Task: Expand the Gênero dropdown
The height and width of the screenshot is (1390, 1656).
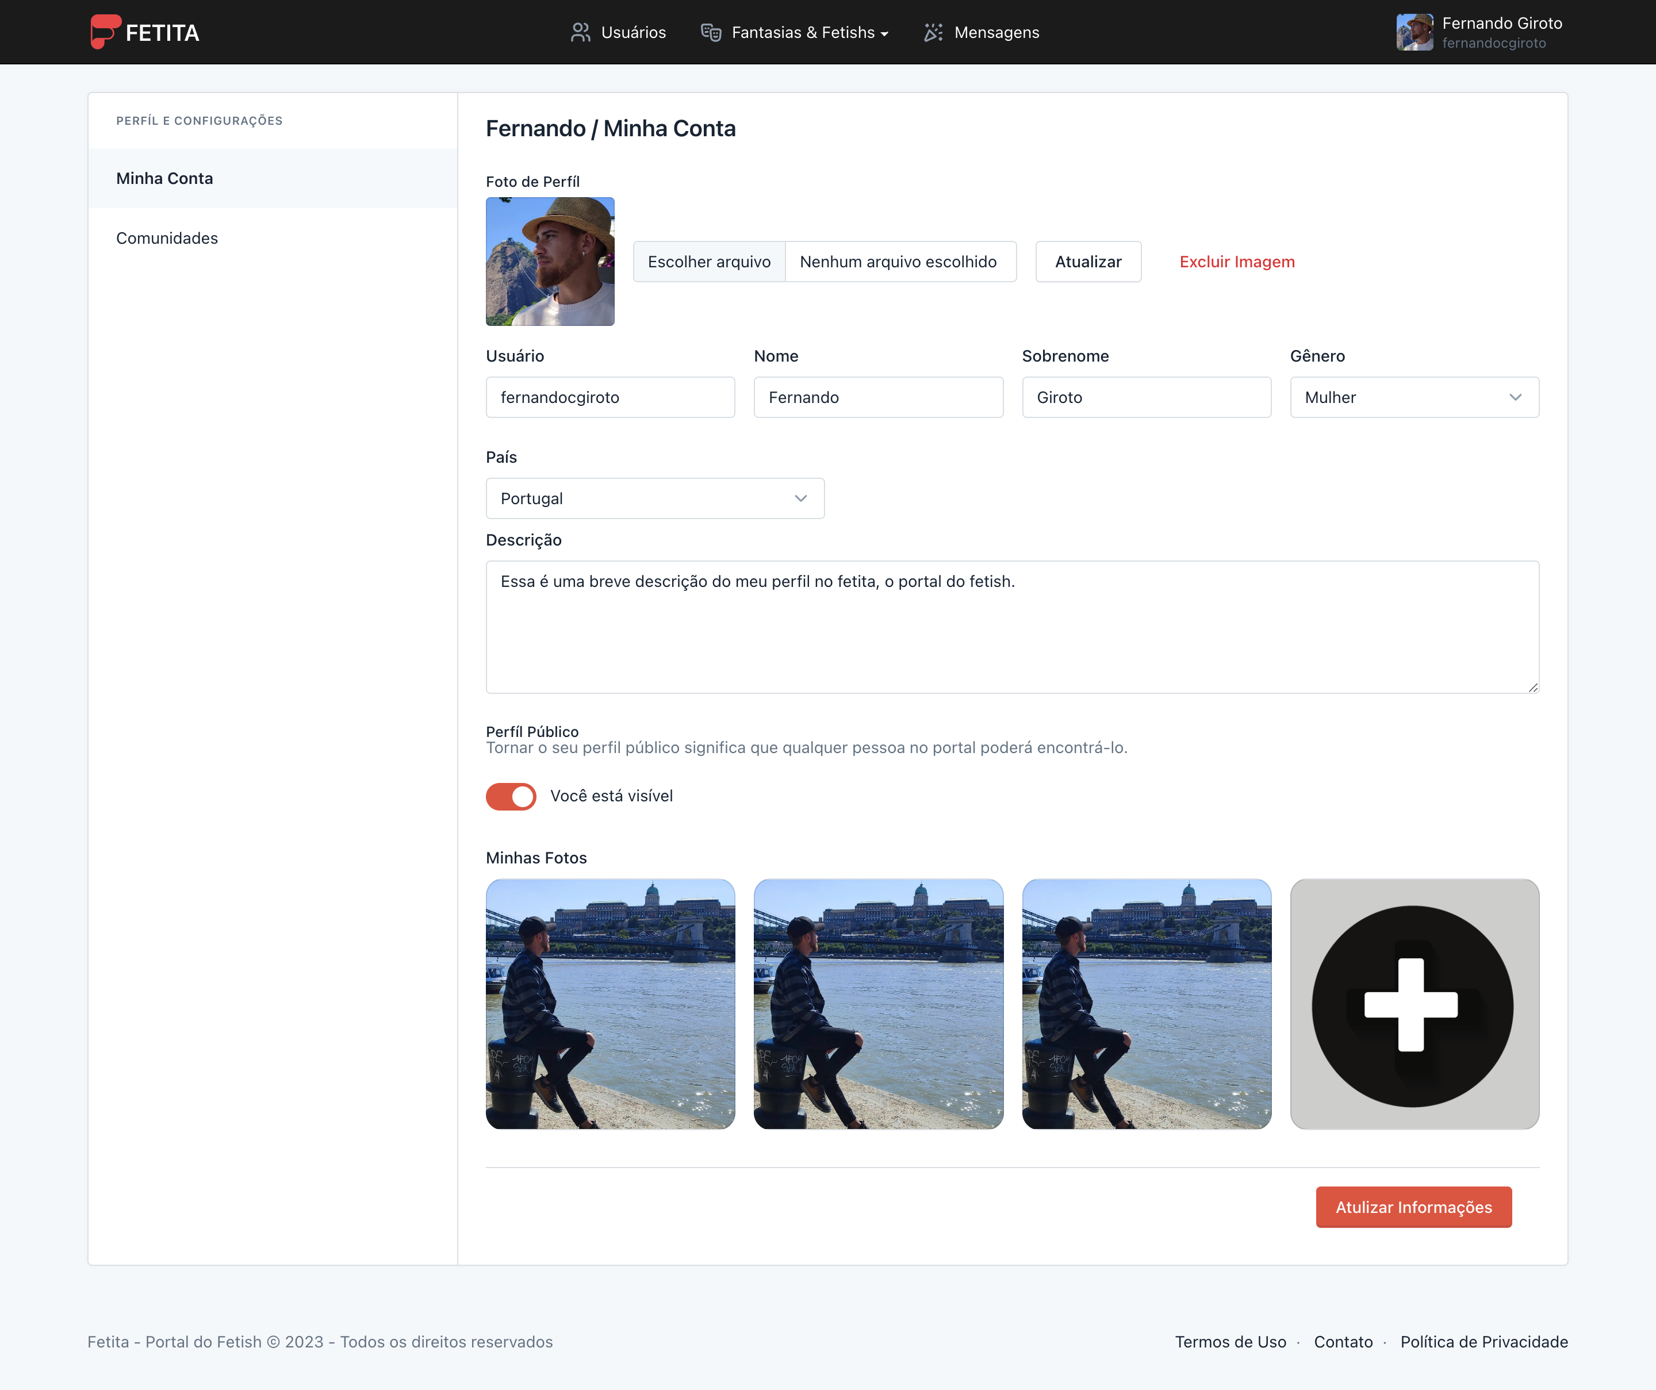Action: point(1414,397)
